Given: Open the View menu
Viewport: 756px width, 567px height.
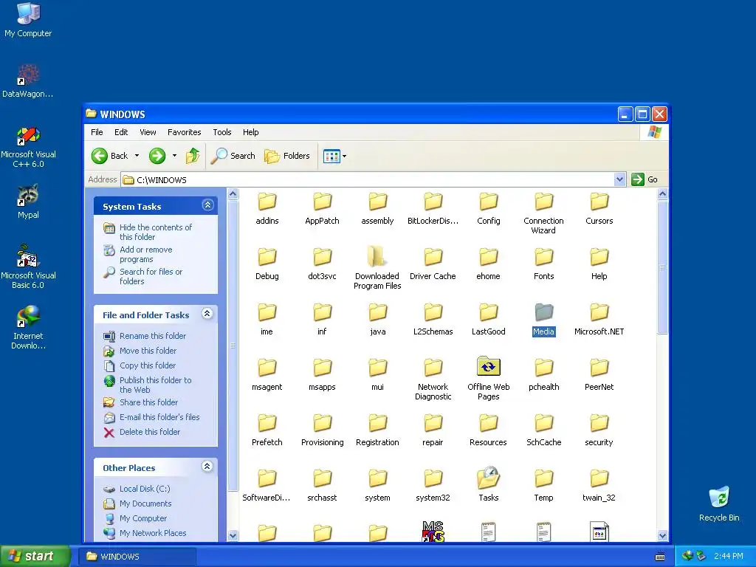Looking at the screenshot, I should point(148,132).
